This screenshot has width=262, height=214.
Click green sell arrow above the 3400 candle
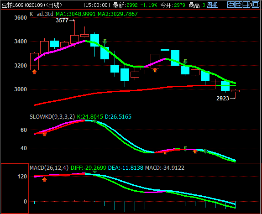(x=105, y=42)
